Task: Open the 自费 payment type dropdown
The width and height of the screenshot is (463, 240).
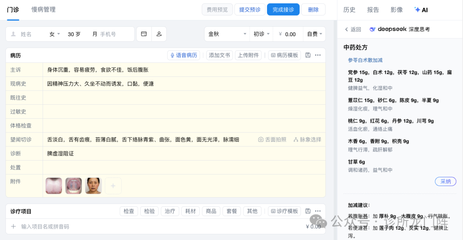Action: [x=315, y=34]
